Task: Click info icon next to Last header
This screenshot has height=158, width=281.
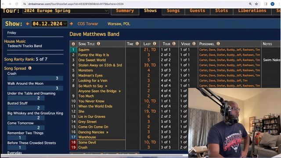Action: 154,43
